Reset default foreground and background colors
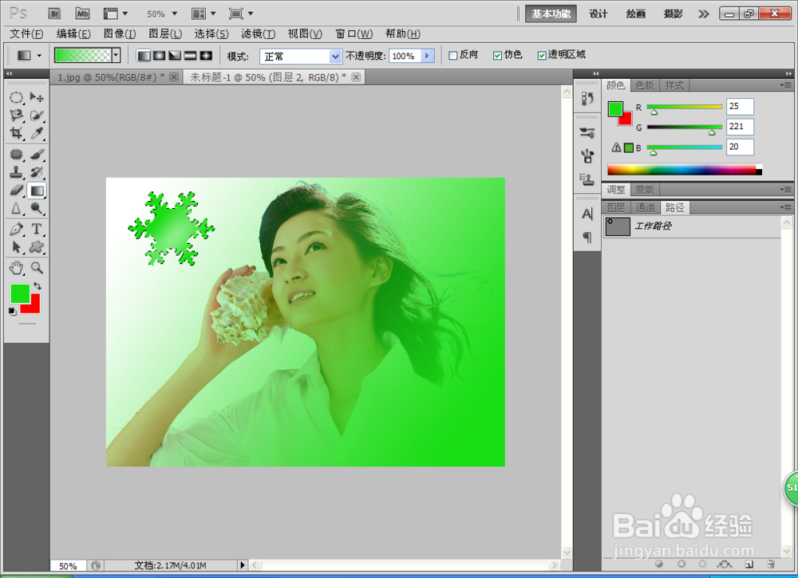The image size is (798, 578). click(12, 311)
